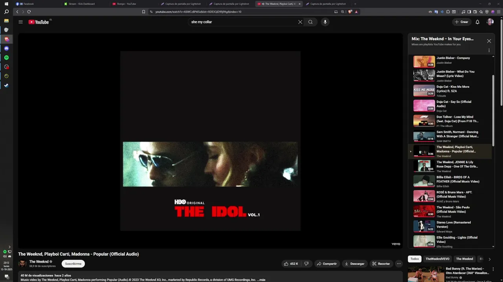
Task: Dislike the video with thumbs-down
Action: click(307, 264)
